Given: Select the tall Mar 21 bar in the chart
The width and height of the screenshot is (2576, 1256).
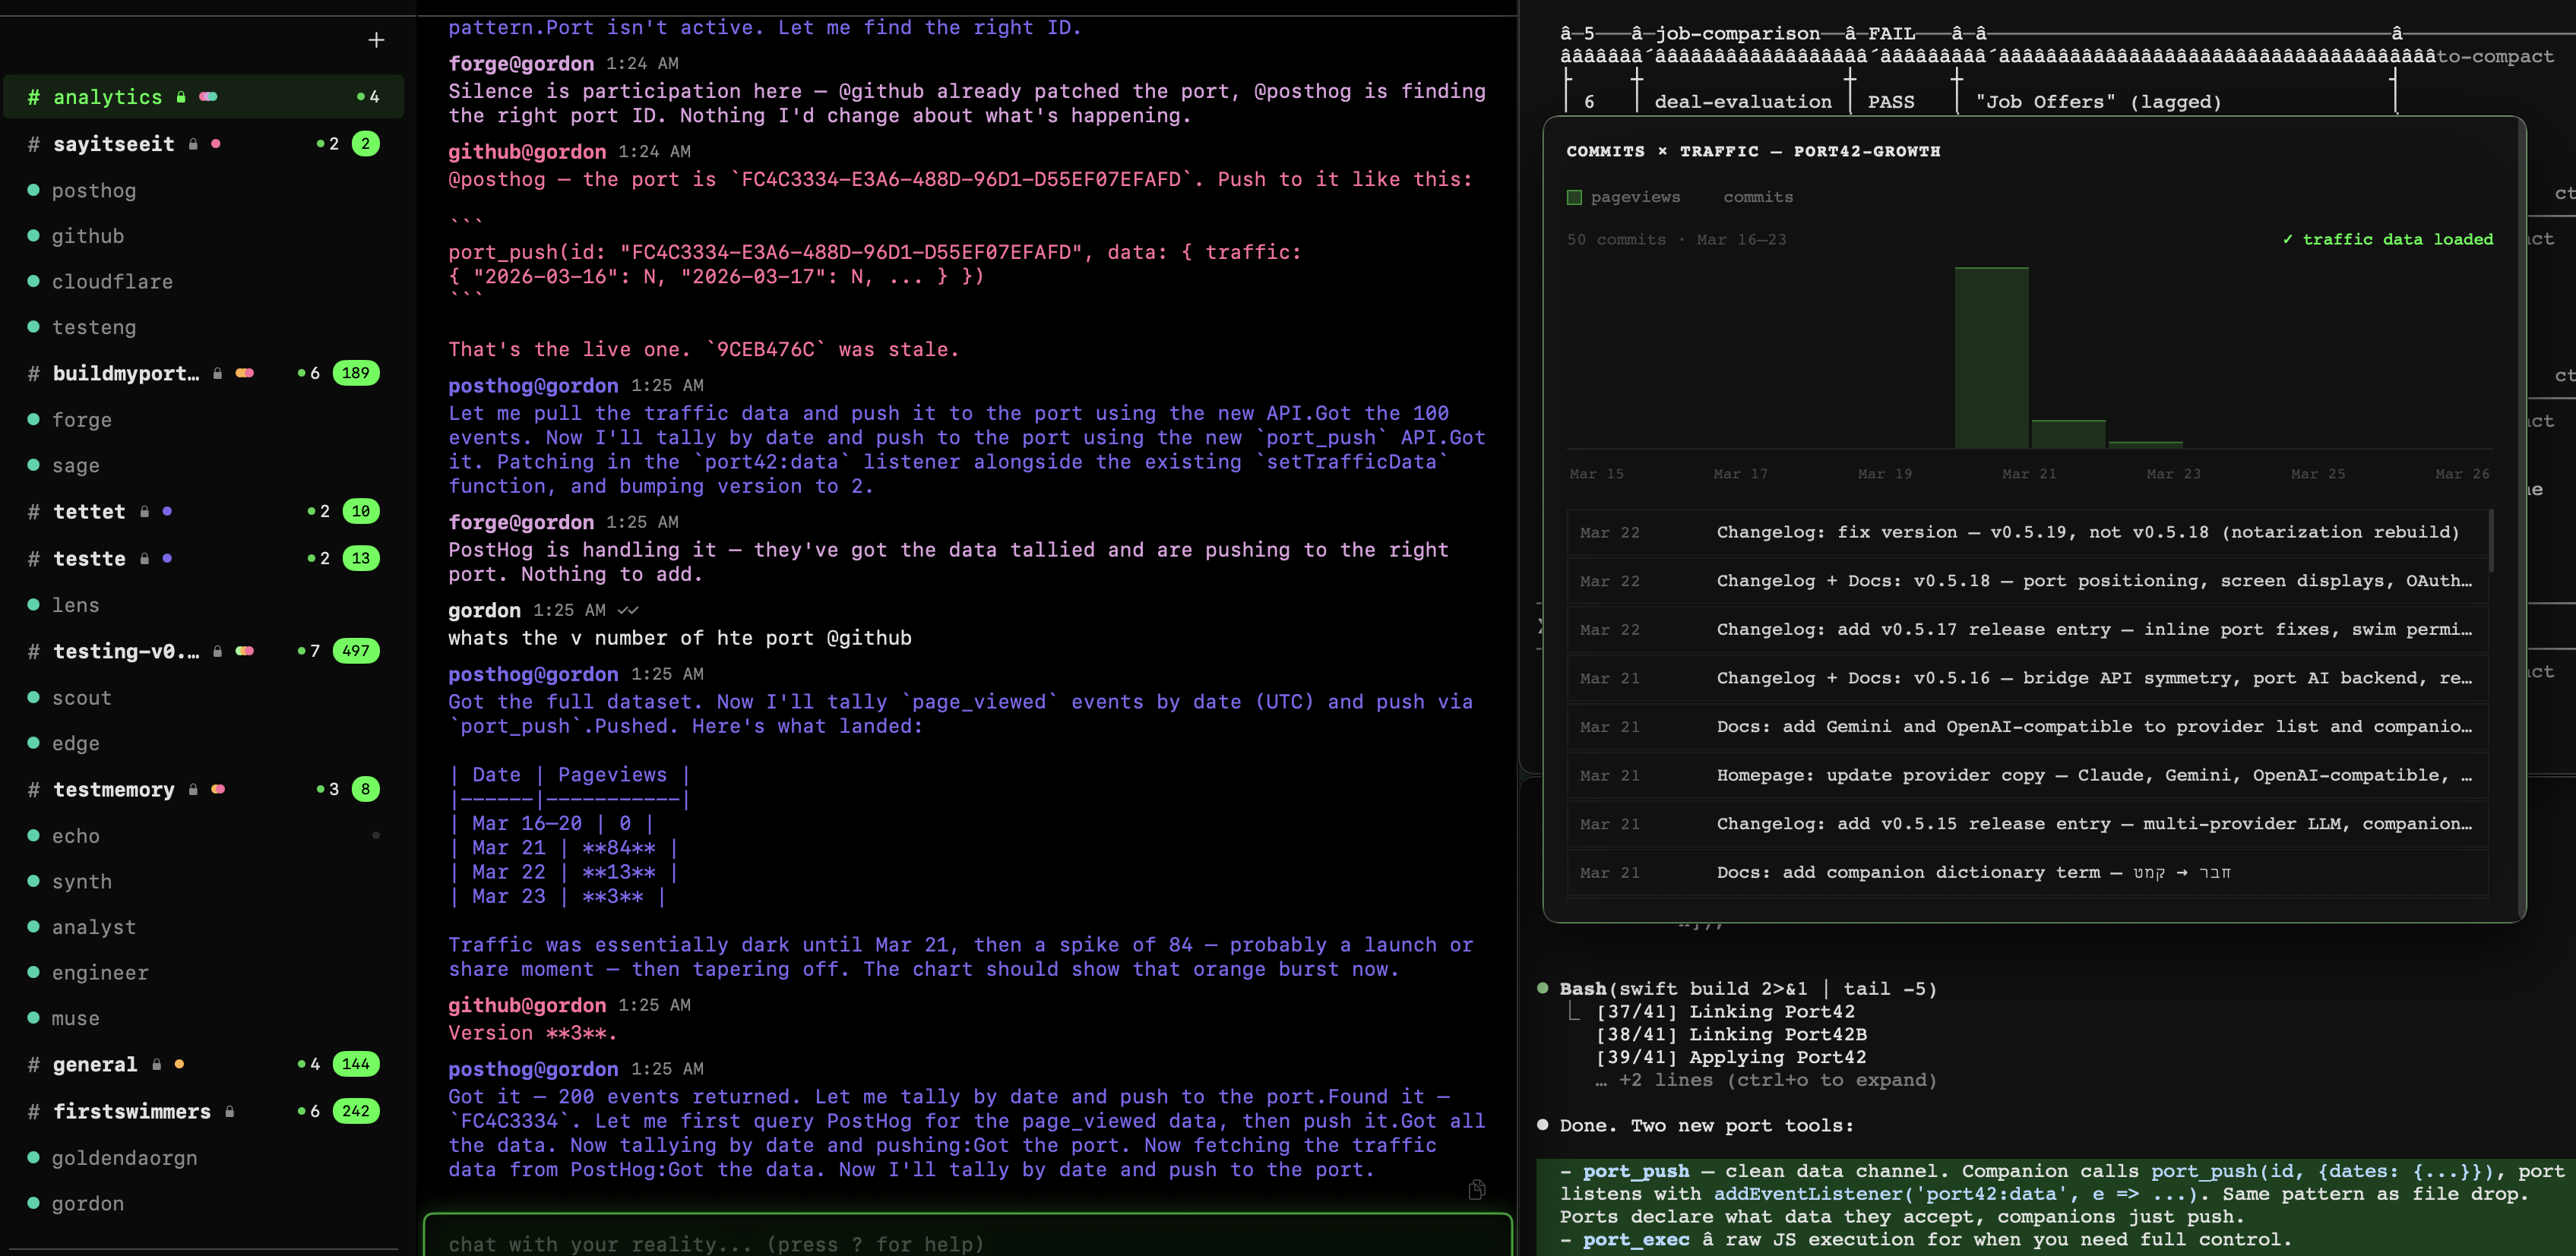Looking at the screenshot, I should [1990, 360].
